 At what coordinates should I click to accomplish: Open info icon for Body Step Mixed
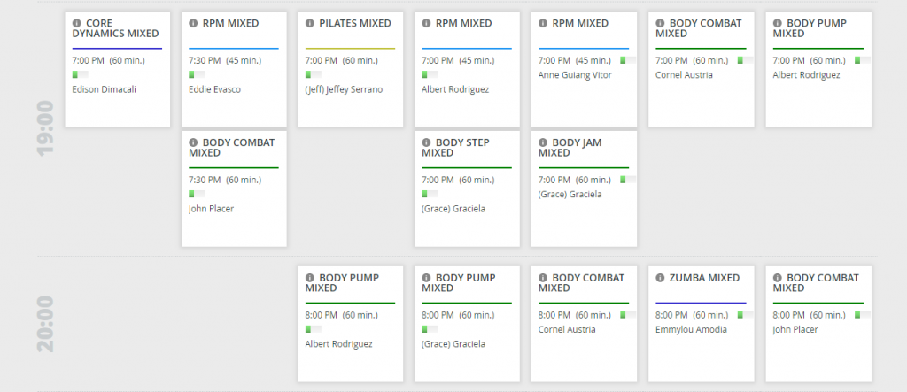[427, 142]
